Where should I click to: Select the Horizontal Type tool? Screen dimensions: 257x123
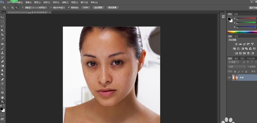pyautogui.click(x=2, y=84)
